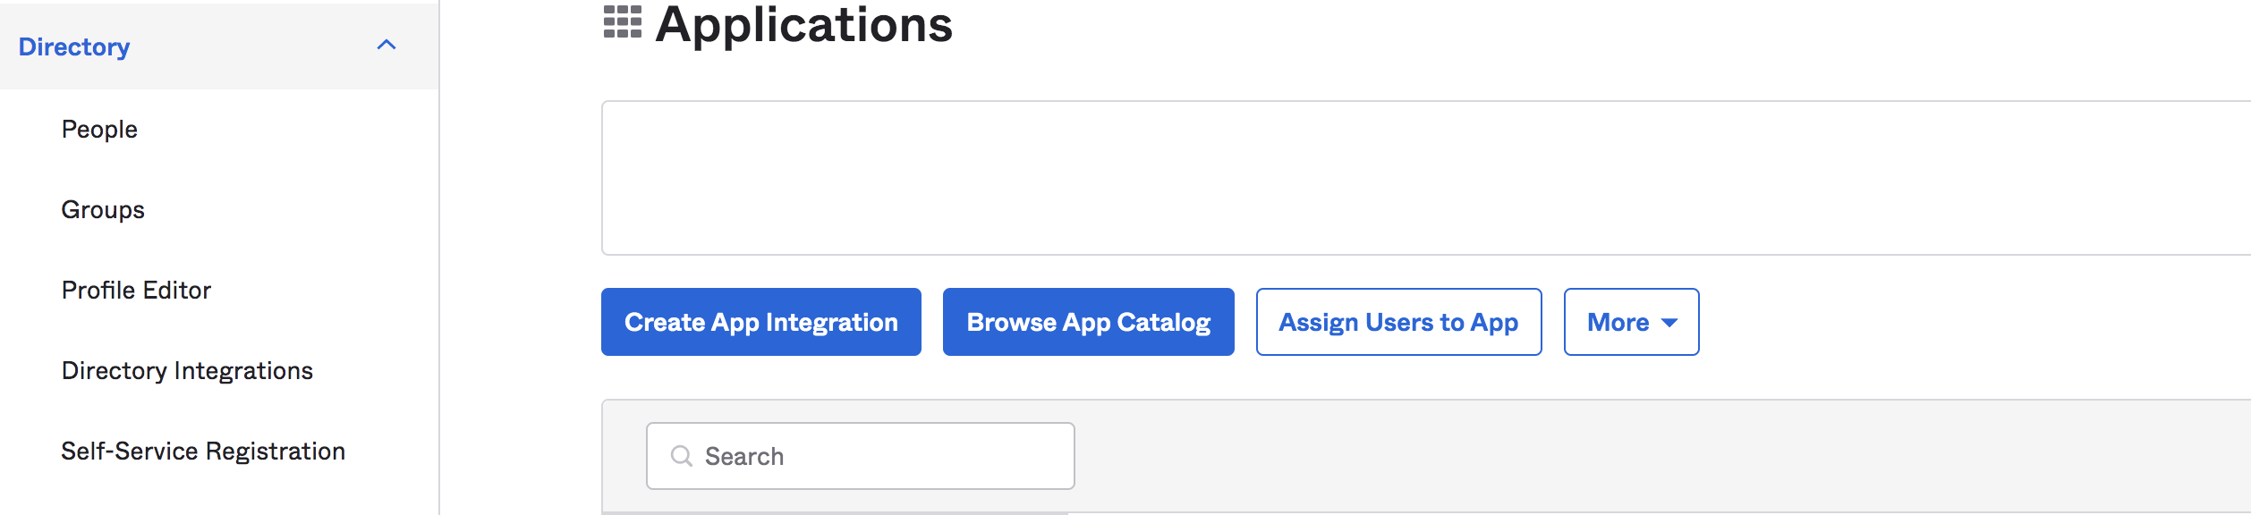Click the black banner below Applications
The image size is (2251, 515).
tap(1415, 175)
